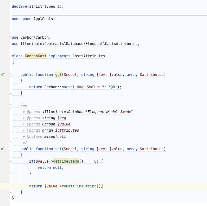This screenshot has width=207, height=206.
Task: Click the 'return null;' statement
Action: coord(51,168)
